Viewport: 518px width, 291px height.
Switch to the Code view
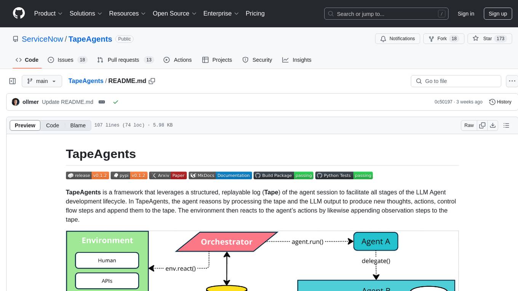click(x=53, y=125)
